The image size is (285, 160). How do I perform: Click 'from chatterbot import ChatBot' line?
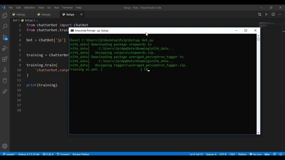pos(57,25)
